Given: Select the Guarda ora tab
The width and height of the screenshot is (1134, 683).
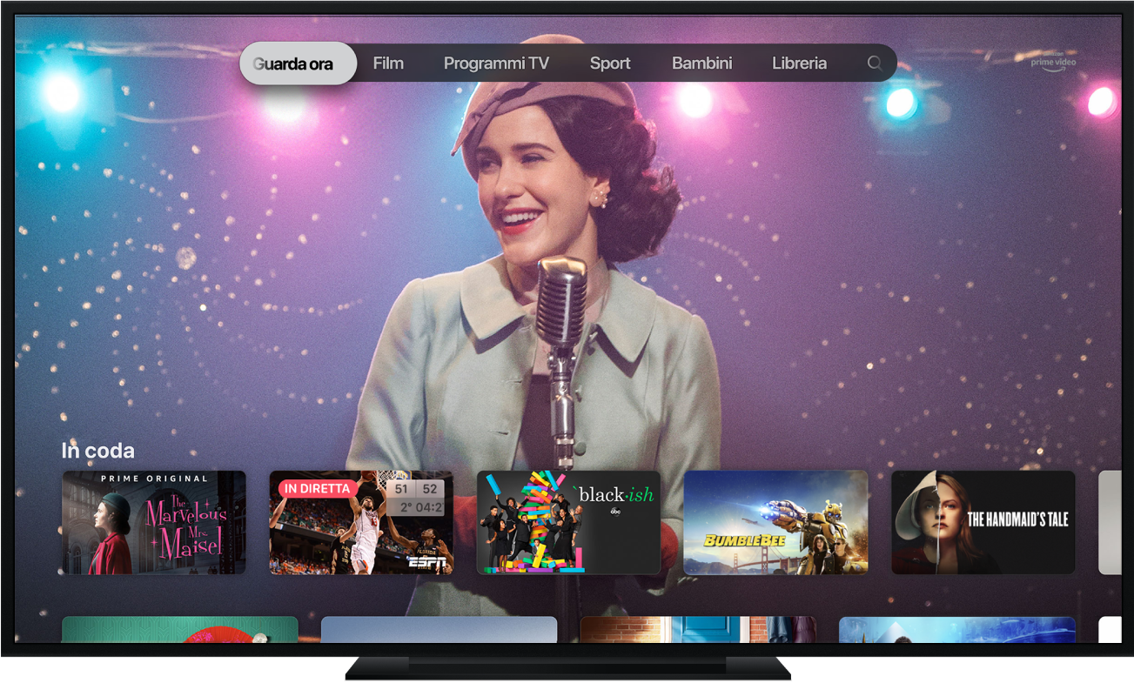Looking at the screenshot, I should 298,64.
